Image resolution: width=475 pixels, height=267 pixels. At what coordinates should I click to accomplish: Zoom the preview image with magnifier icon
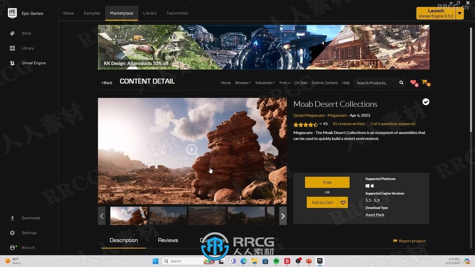pyautogui.click(x=192, y=150)
